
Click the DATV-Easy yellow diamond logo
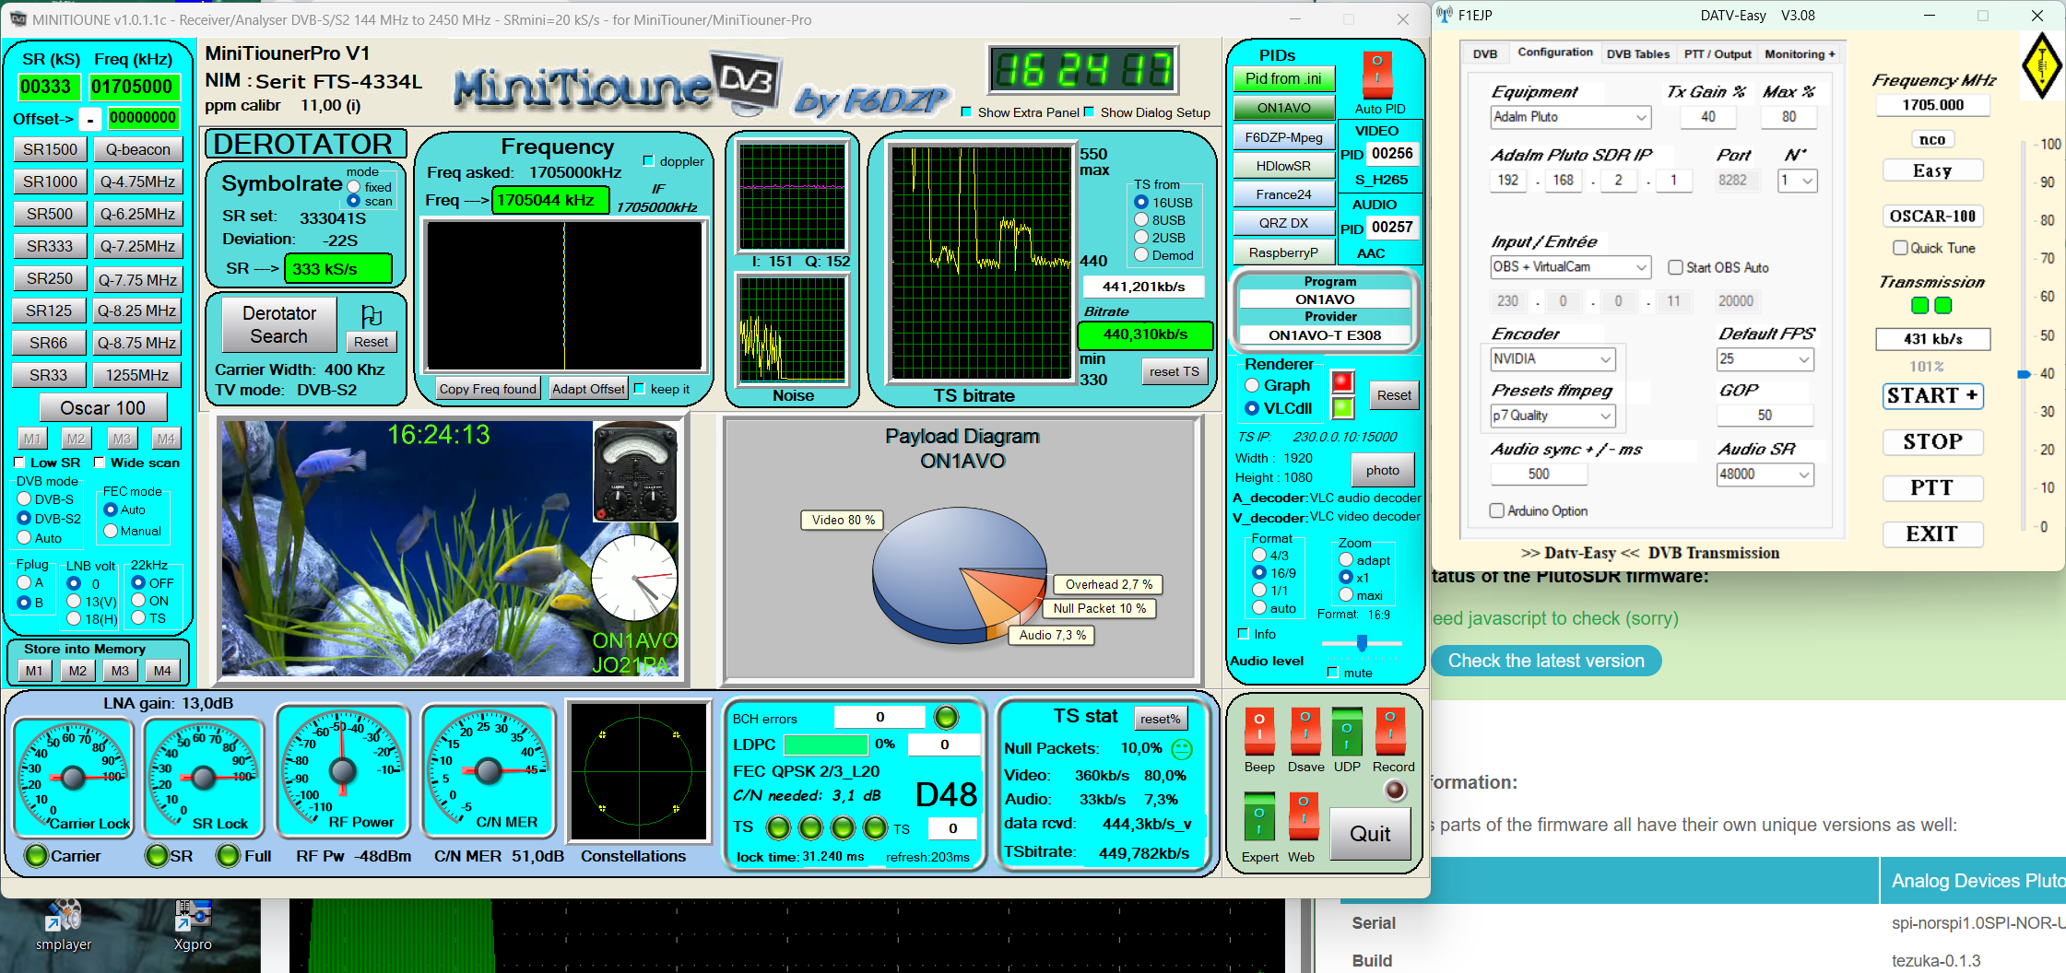click(x=2041, y=65)
